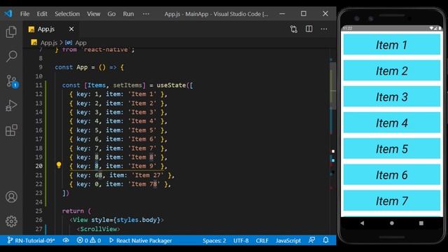
Task: Open the Selection menu
Action: (67, 14)
